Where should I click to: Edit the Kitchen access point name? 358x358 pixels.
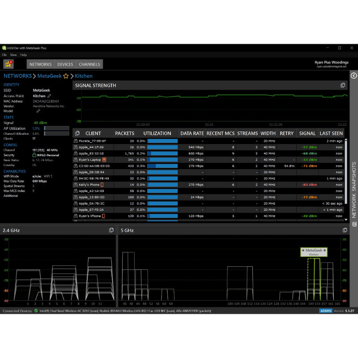click(x=49, y=96)
